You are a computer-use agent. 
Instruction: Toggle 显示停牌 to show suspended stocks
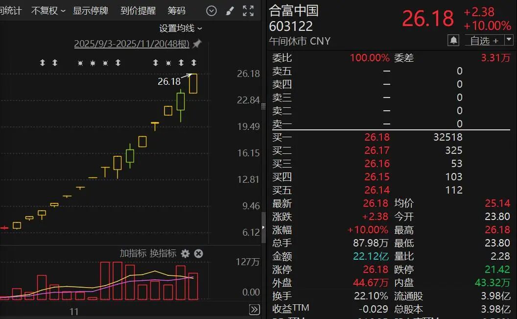(91, 10)
